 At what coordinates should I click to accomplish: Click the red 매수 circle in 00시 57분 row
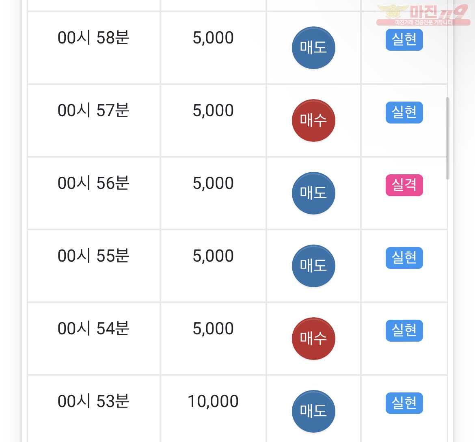pyautogui.click(x=313, y=120)
